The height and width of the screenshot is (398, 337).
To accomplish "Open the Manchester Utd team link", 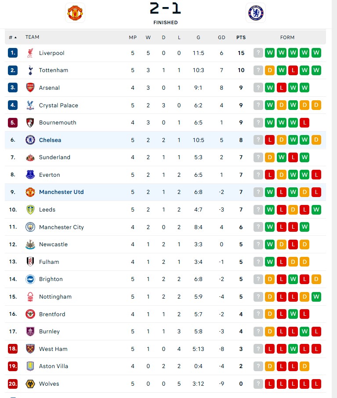I will tap(62, 192).
